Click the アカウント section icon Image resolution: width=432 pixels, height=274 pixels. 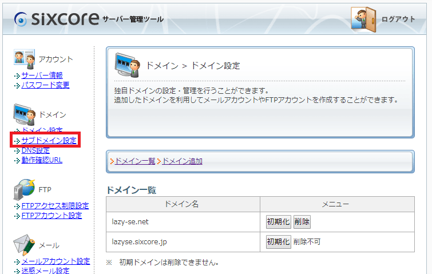pos(24,59)
